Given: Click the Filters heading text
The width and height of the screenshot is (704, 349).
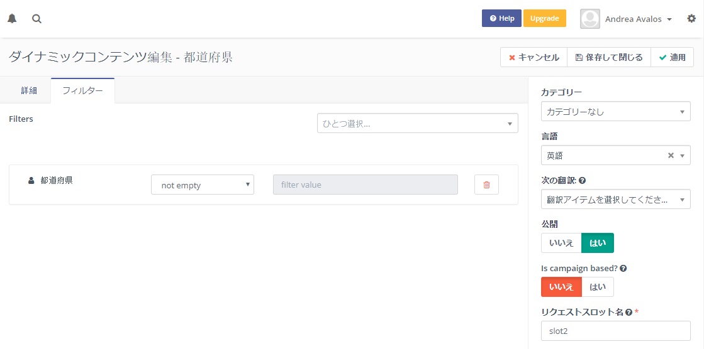Looking at the screenshot, I should click(21, 119).
